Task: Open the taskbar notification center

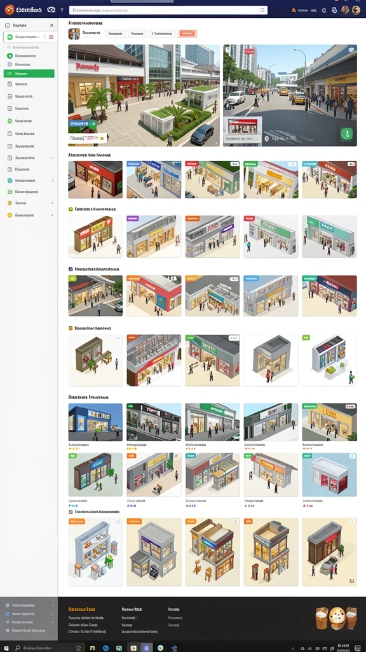Action: click(x=358, y=648)
